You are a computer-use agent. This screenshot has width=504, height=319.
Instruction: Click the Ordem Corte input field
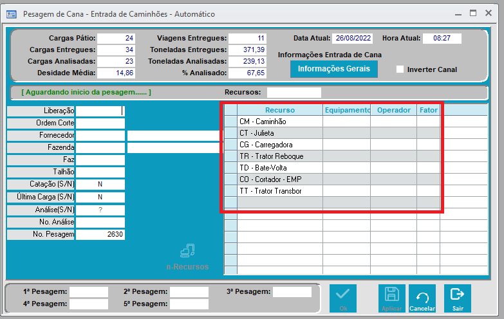click(x=100, y=123)
